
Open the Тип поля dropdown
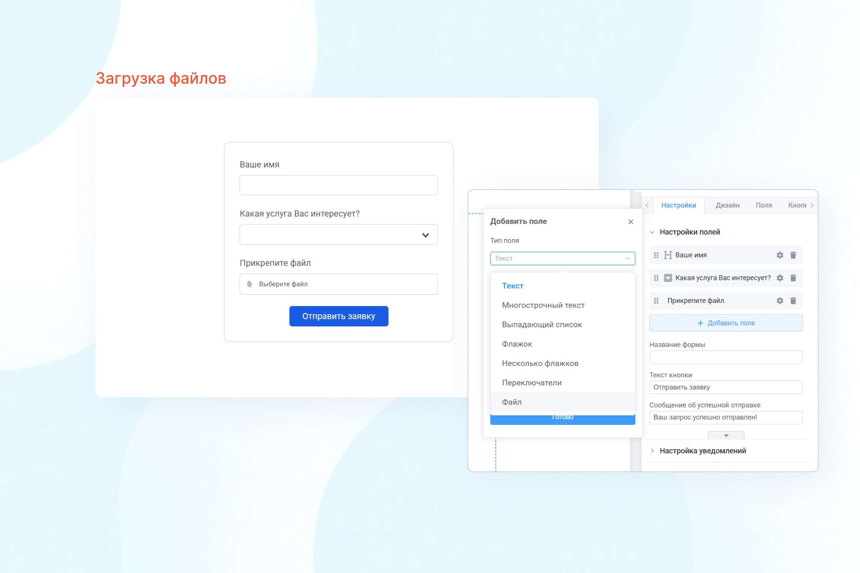562,258
